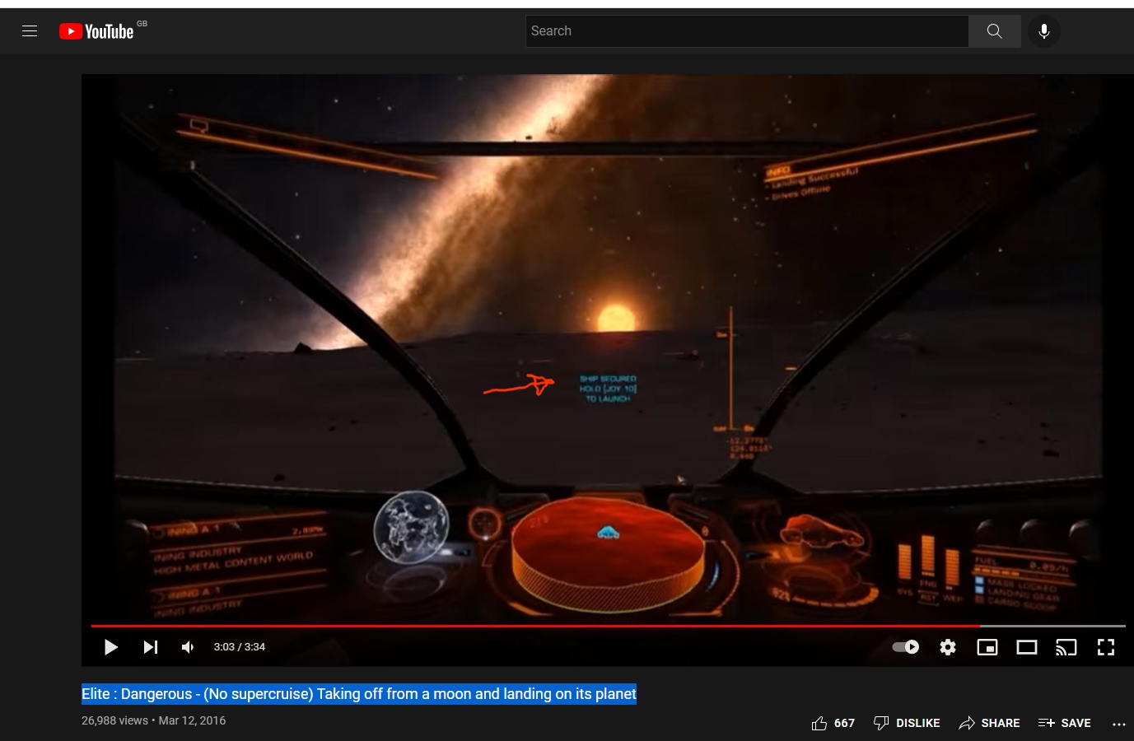This screenshot has height=741, width=1134.
Task: Skip to the next video
Action: pyautogui.click(x=150, y=647)
